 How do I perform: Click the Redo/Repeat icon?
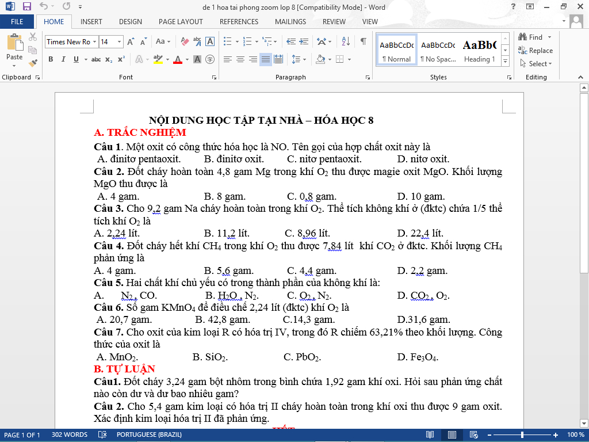point(67,6)
